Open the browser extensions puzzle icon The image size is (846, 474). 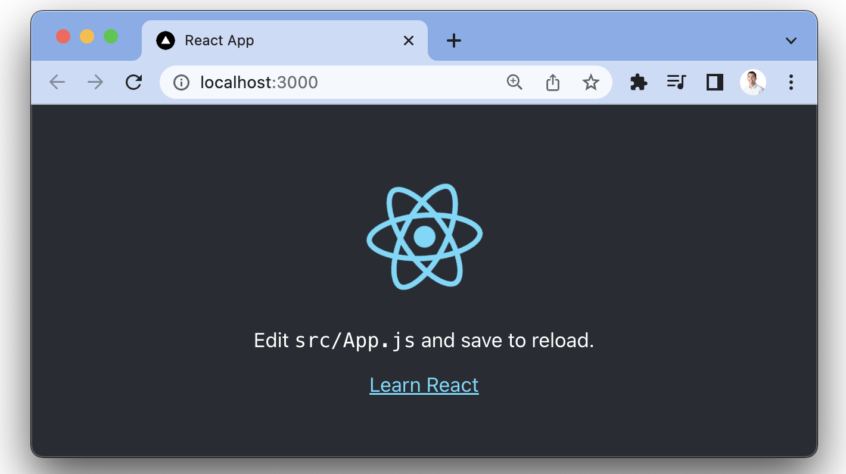click(x=638, y=82)
